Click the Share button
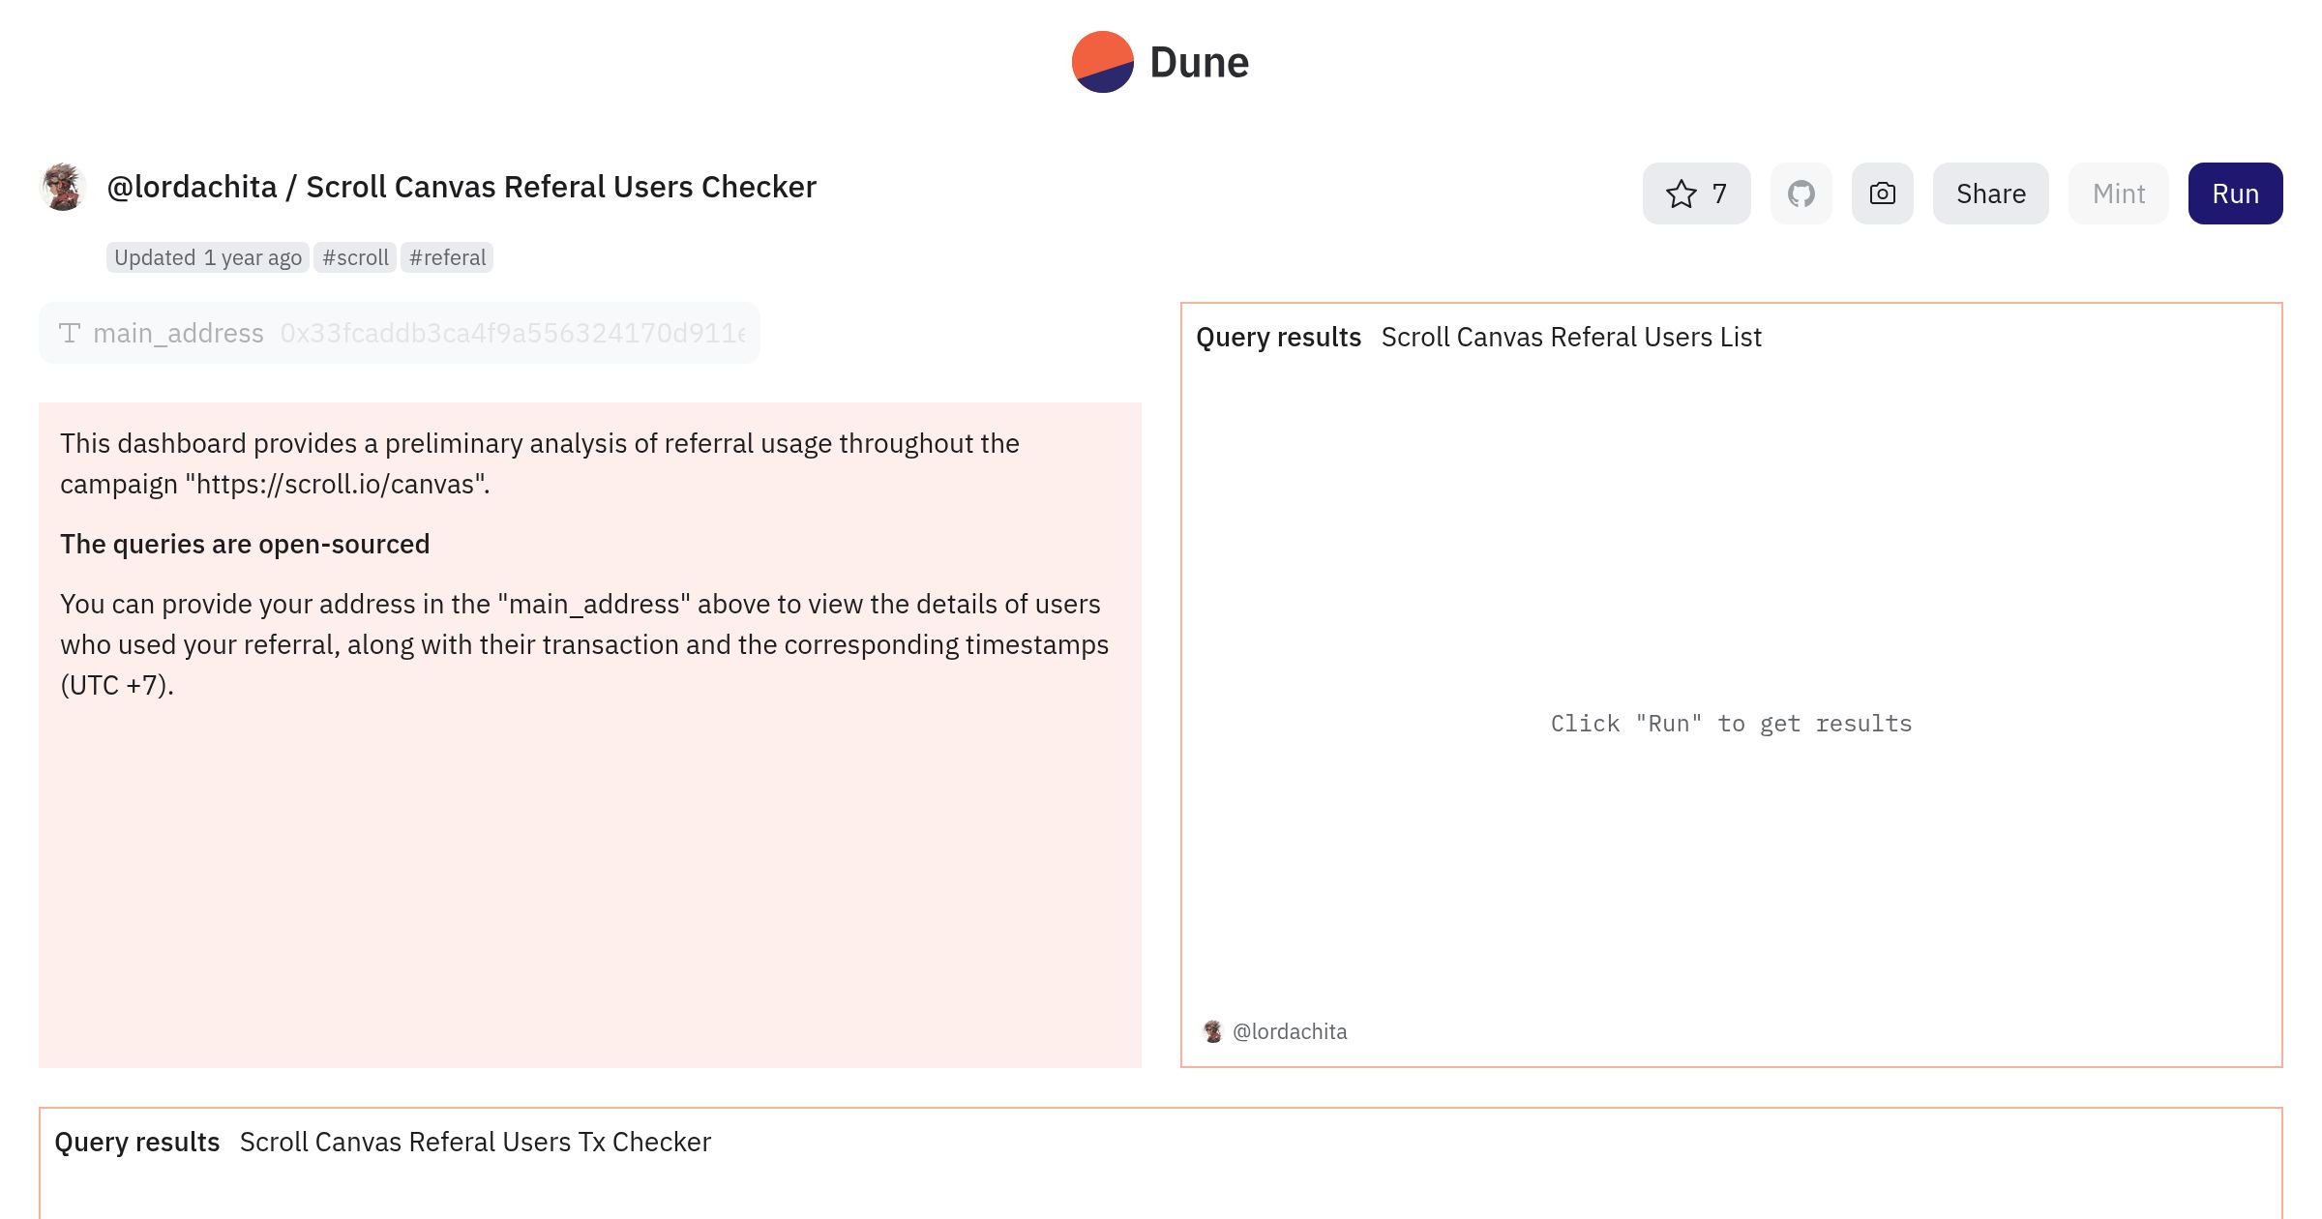 pos(1990,193)
